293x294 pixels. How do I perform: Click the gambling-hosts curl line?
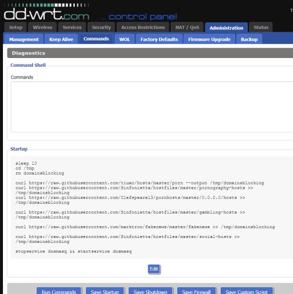point(130,215)
